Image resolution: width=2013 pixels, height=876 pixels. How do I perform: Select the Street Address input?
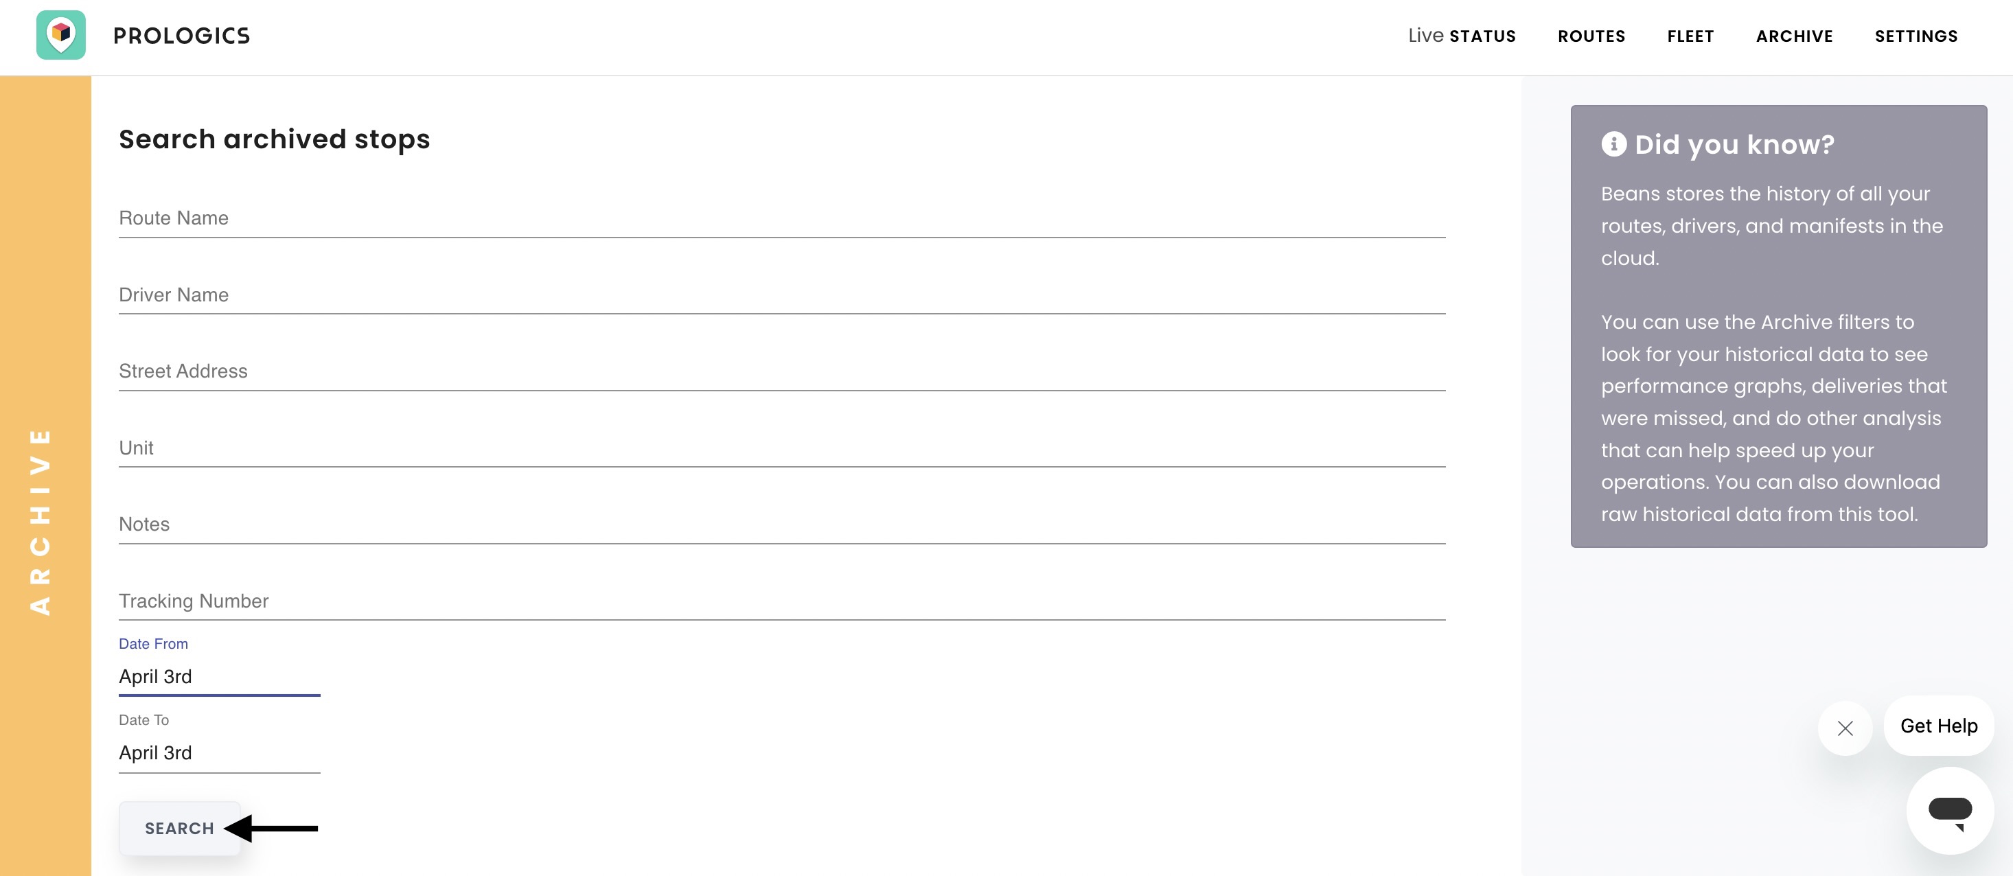tap(781, 372)
